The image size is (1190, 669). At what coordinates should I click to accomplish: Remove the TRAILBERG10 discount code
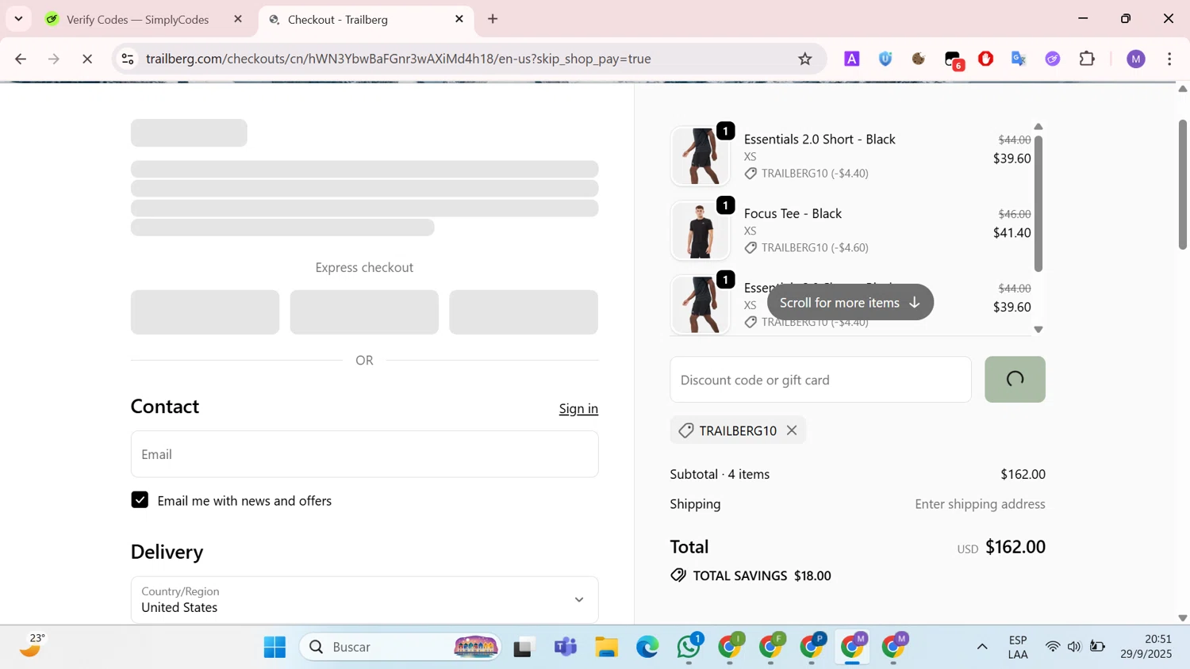pos(792,430)
